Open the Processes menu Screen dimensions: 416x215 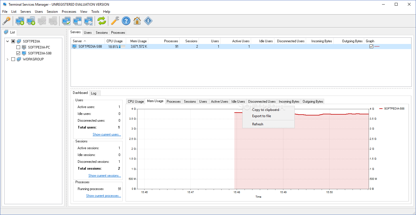tap(69, 12)
